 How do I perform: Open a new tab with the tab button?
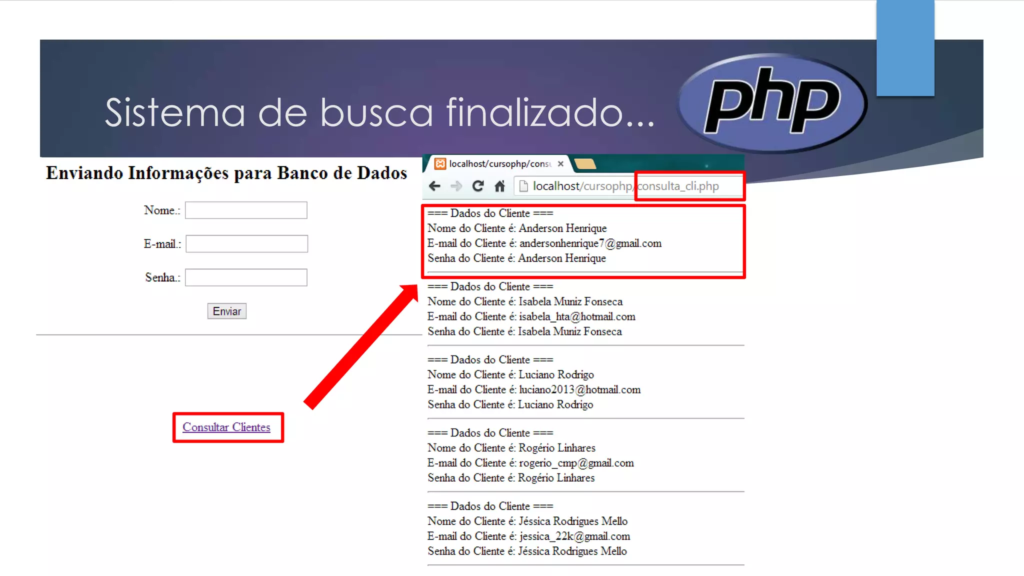(584, 163)
